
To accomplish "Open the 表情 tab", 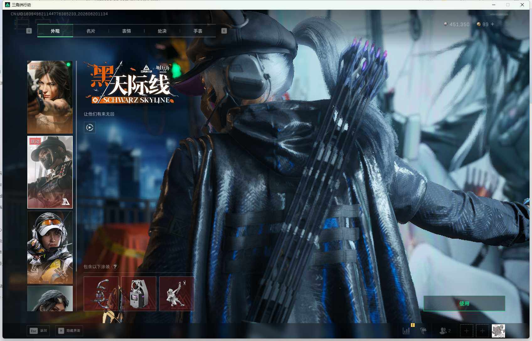I will pyautogui.click(x=126, y=31).
